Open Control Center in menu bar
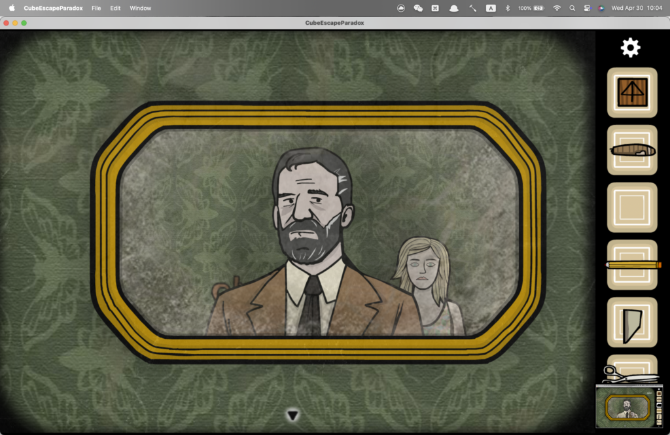Viewport: 670px width, 435px height. tap(587, 8)
